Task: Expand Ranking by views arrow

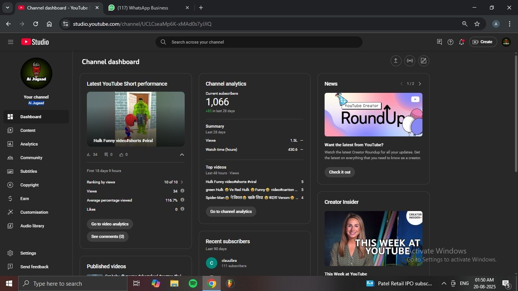Action: pos(182,182)
